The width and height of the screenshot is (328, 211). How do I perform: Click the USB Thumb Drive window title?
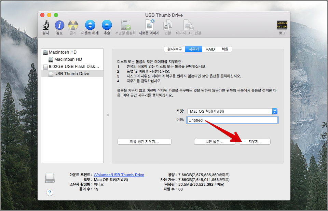coord(164,15)
